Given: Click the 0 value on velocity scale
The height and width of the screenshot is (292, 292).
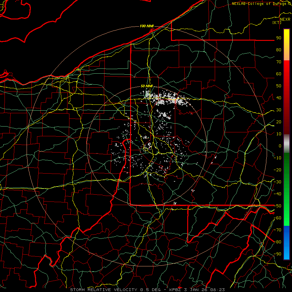Looking at the screenshot, I should click(x=280, y=146).
